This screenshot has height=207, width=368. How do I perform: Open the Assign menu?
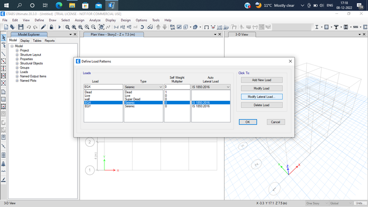coord(79,20)
